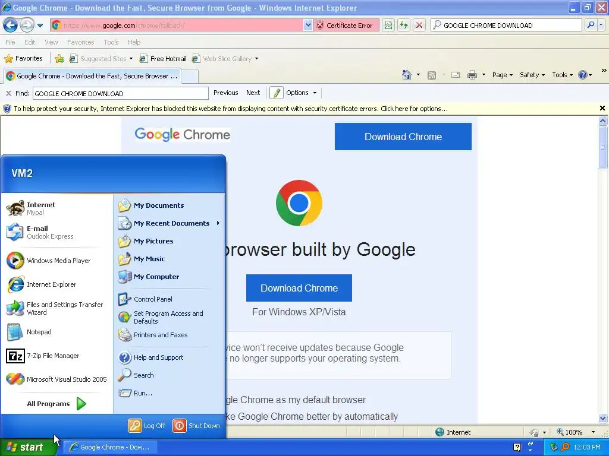The height and width of the screenshot is (456, 609).
Task: Open the View menu
Action: [51, 42]
